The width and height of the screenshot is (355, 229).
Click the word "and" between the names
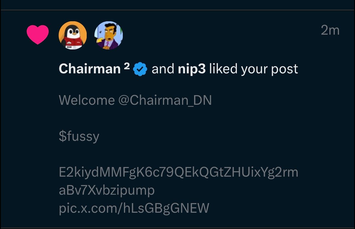(x=163, y=69)
